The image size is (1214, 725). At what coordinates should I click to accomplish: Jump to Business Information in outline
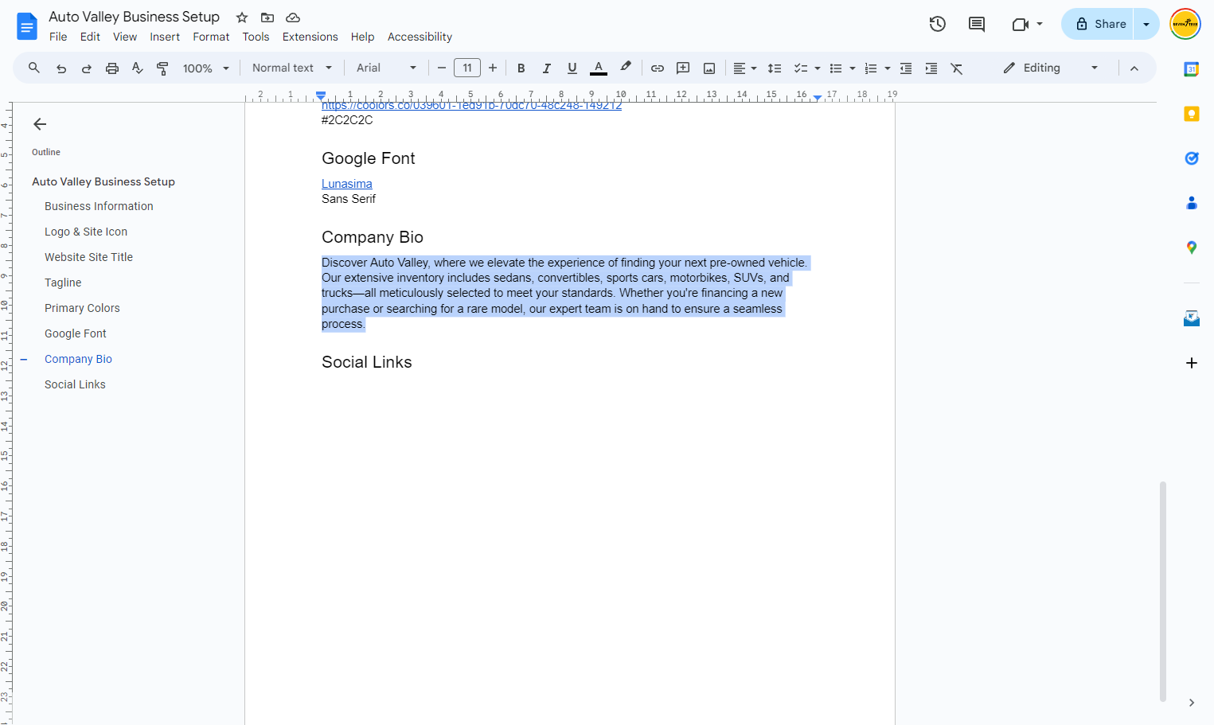[99, 206]
